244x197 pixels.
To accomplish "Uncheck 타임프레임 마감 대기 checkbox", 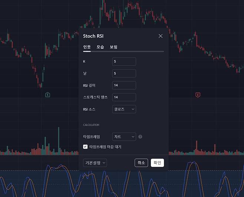I will point(85,147).
